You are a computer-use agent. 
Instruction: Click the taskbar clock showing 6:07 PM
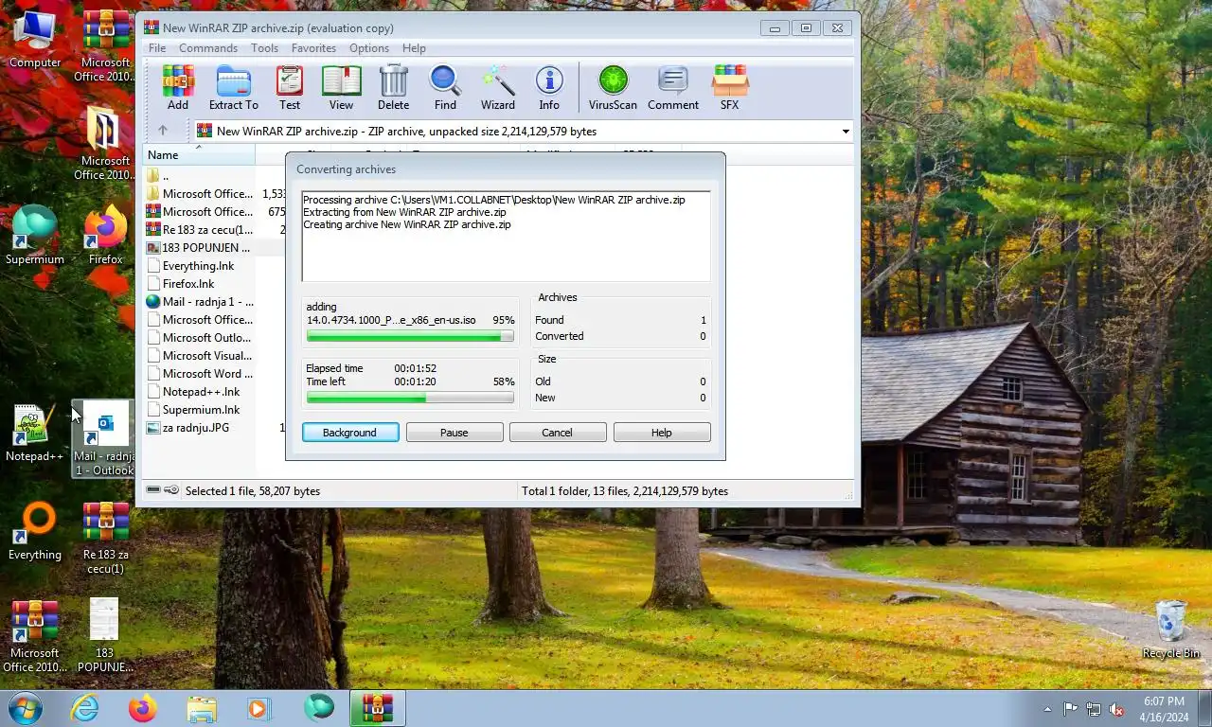[1164, 709]
